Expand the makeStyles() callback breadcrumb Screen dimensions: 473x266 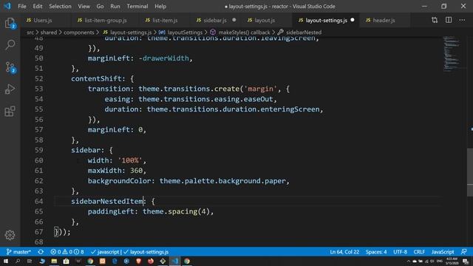tap(240, 33)
